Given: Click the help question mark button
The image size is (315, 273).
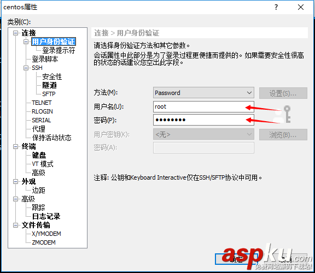Looking at the screenshot, I should (276, 7).
